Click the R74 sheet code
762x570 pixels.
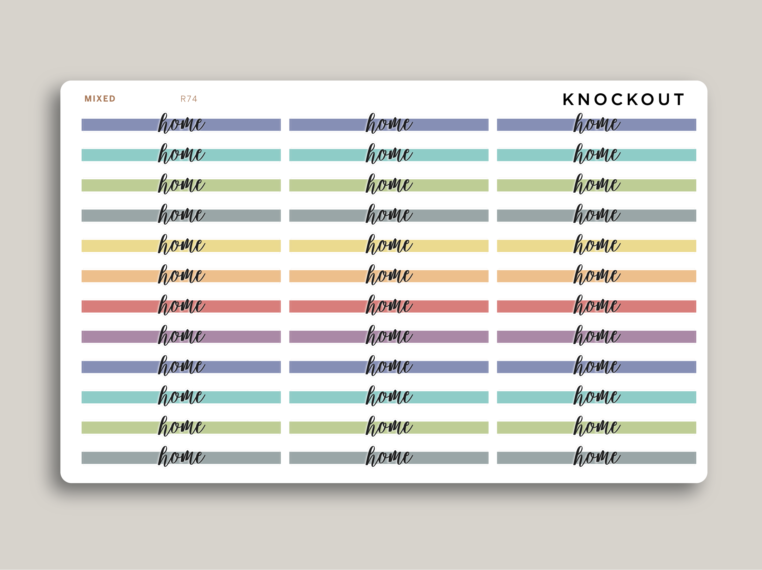click(189, 99)
